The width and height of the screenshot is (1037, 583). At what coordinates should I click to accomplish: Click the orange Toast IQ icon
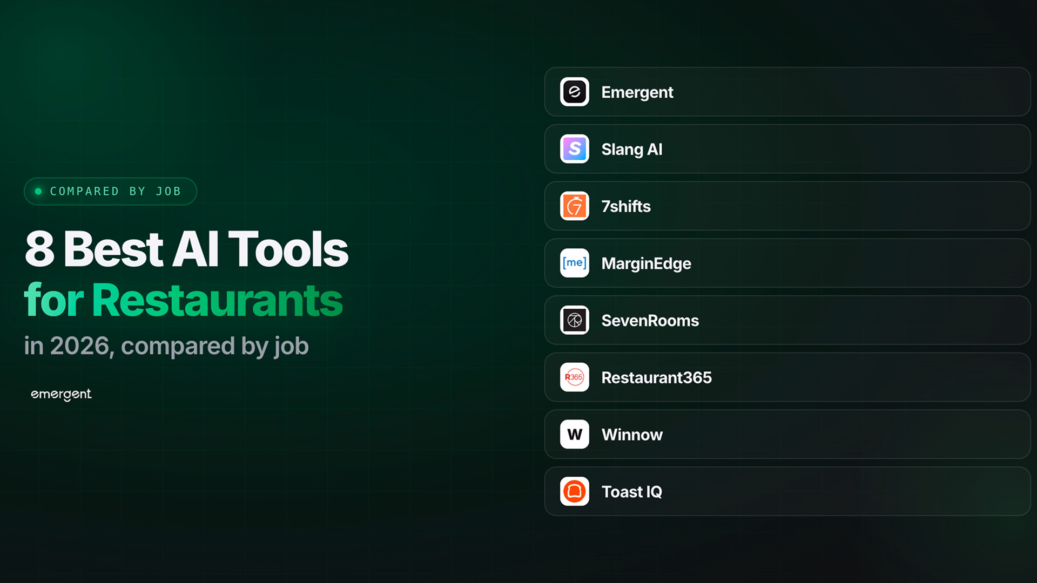tap(574, 491)
